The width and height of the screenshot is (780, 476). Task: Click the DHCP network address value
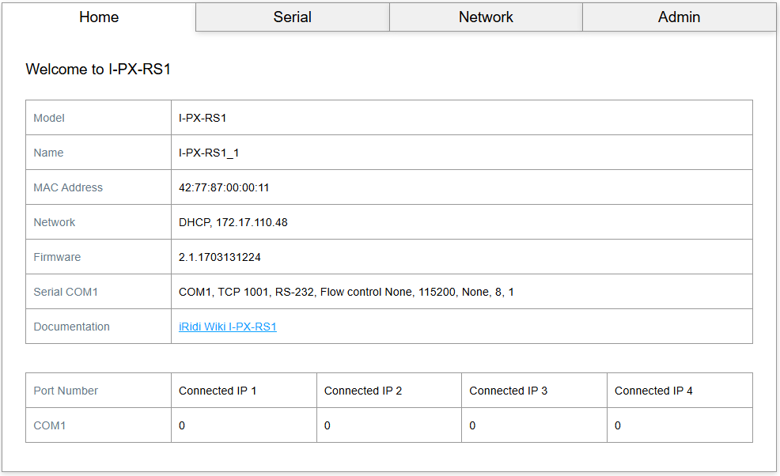233,222
